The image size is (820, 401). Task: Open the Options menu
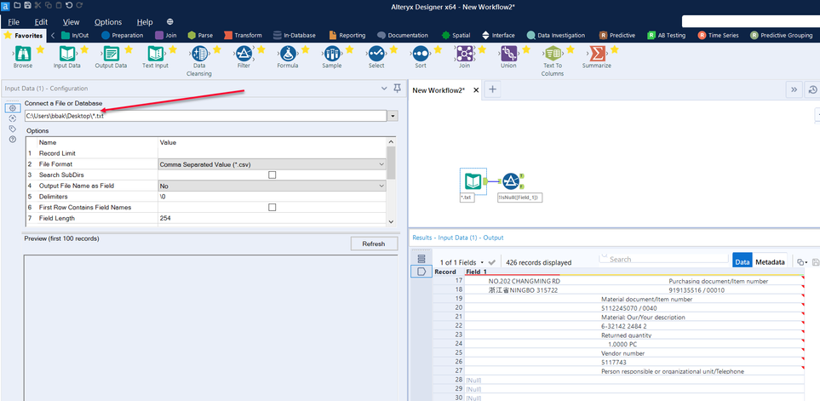coord(108,22)
